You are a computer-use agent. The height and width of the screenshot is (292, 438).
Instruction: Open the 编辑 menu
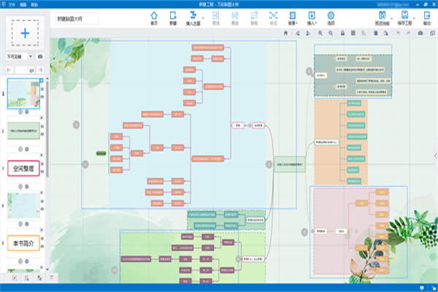pos(23,4)
